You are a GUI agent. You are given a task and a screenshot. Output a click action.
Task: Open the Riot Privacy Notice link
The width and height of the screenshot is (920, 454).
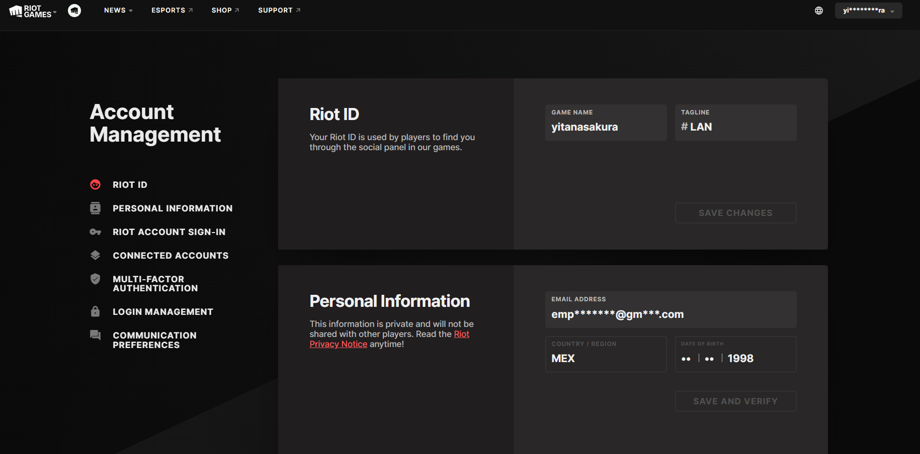[x=389, y=339]
